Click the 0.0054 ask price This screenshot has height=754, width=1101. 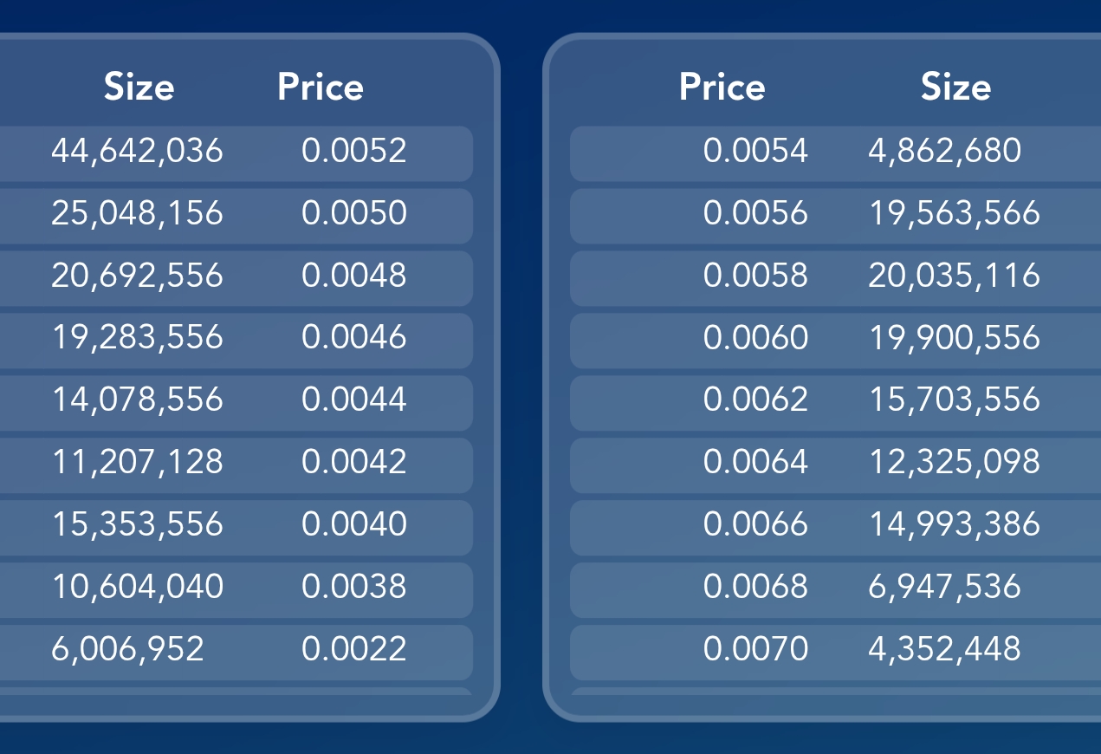click(755, 151)
